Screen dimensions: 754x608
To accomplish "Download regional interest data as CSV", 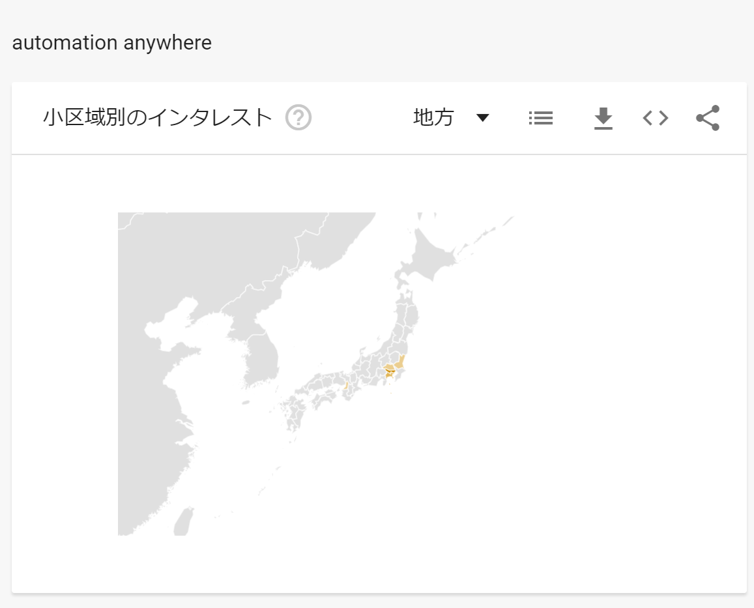I will pos(603,118).
